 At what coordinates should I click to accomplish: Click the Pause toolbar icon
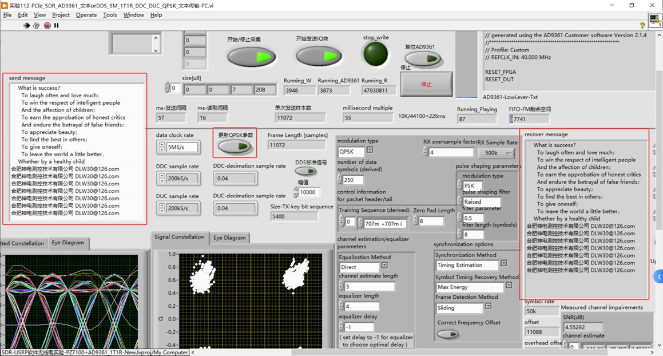click(56, 26)
